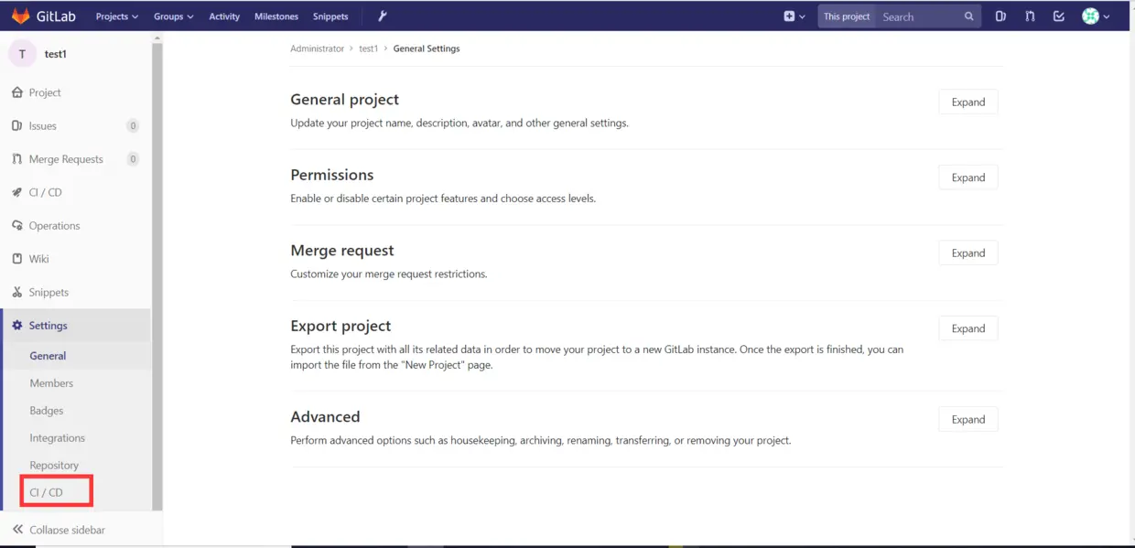
Task: Click the Project home icon in sidebar
Action: point(17,92)
